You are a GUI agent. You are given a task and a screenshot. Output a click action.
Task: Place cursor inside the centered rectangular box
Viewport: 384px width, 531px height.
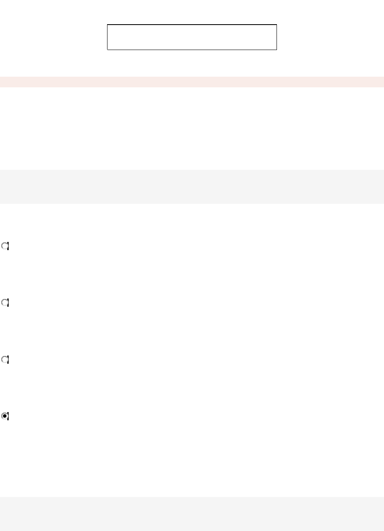192,37
